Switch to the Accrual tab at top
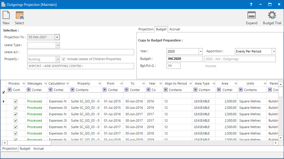This screenshot has height=159, width=284. [x=175, y=29]
